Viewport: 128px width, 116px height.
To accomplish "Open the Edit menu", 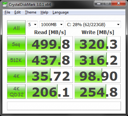I will coord(18,12).
